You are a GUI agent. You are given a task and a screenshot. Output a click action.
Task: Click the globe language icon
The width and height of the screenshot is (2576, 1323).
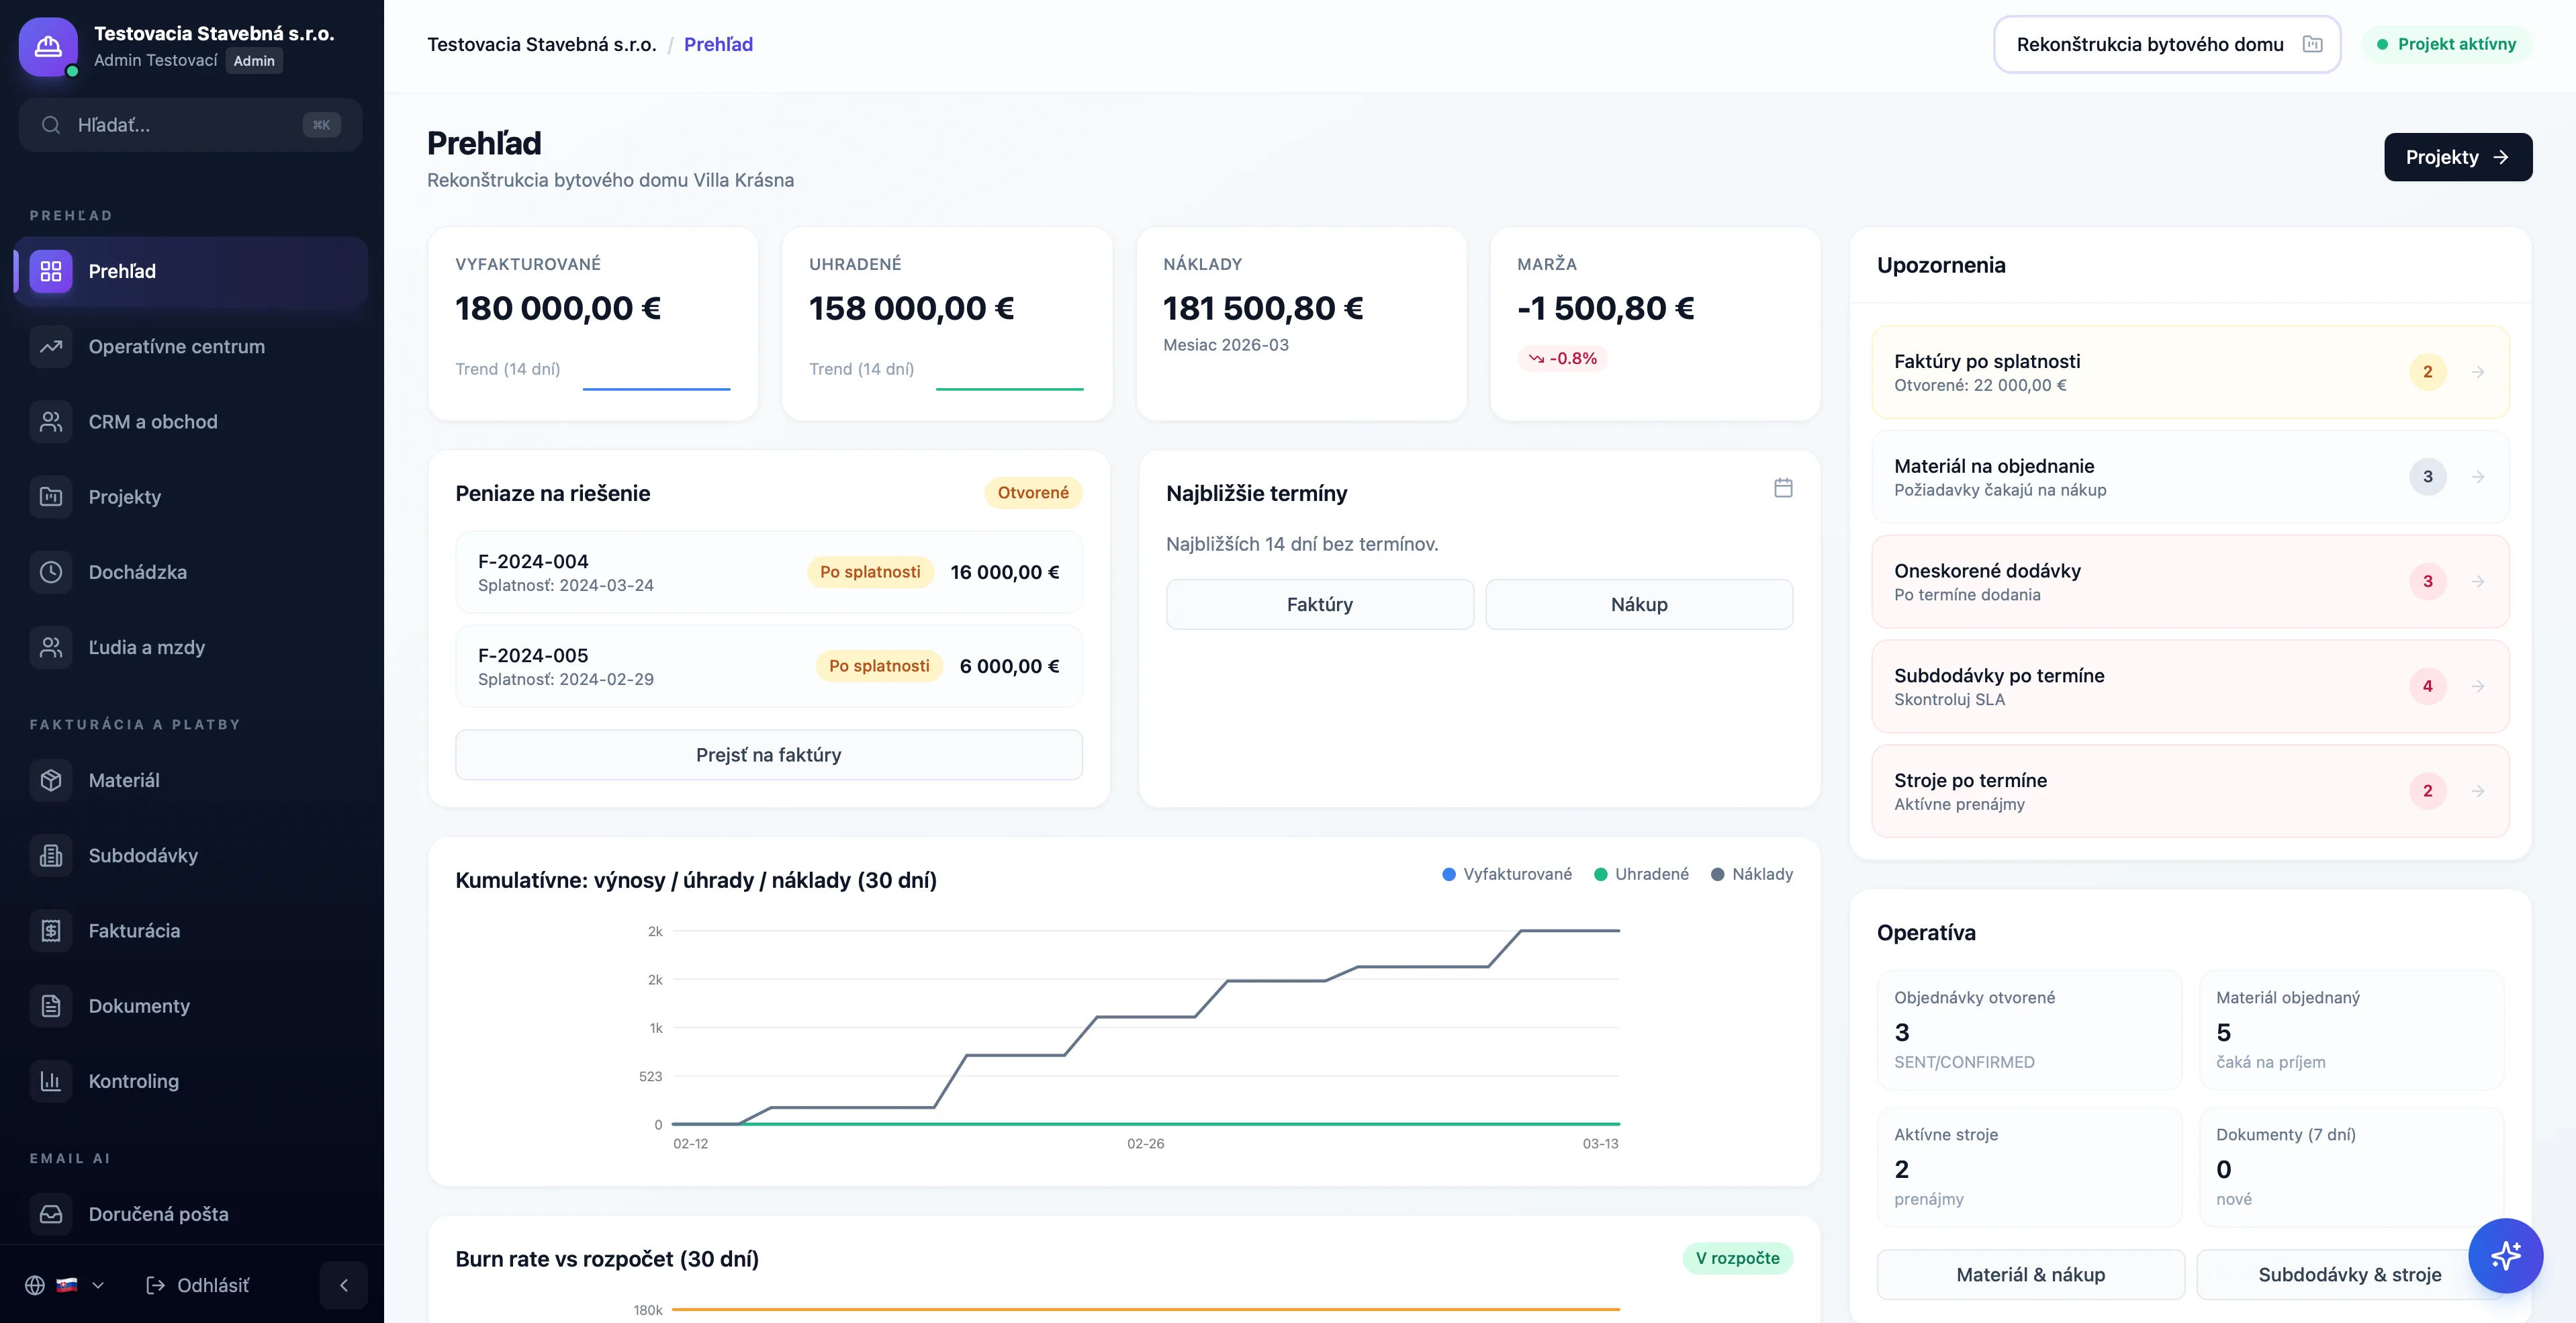pyautogui.click(x=35, y=1285)
